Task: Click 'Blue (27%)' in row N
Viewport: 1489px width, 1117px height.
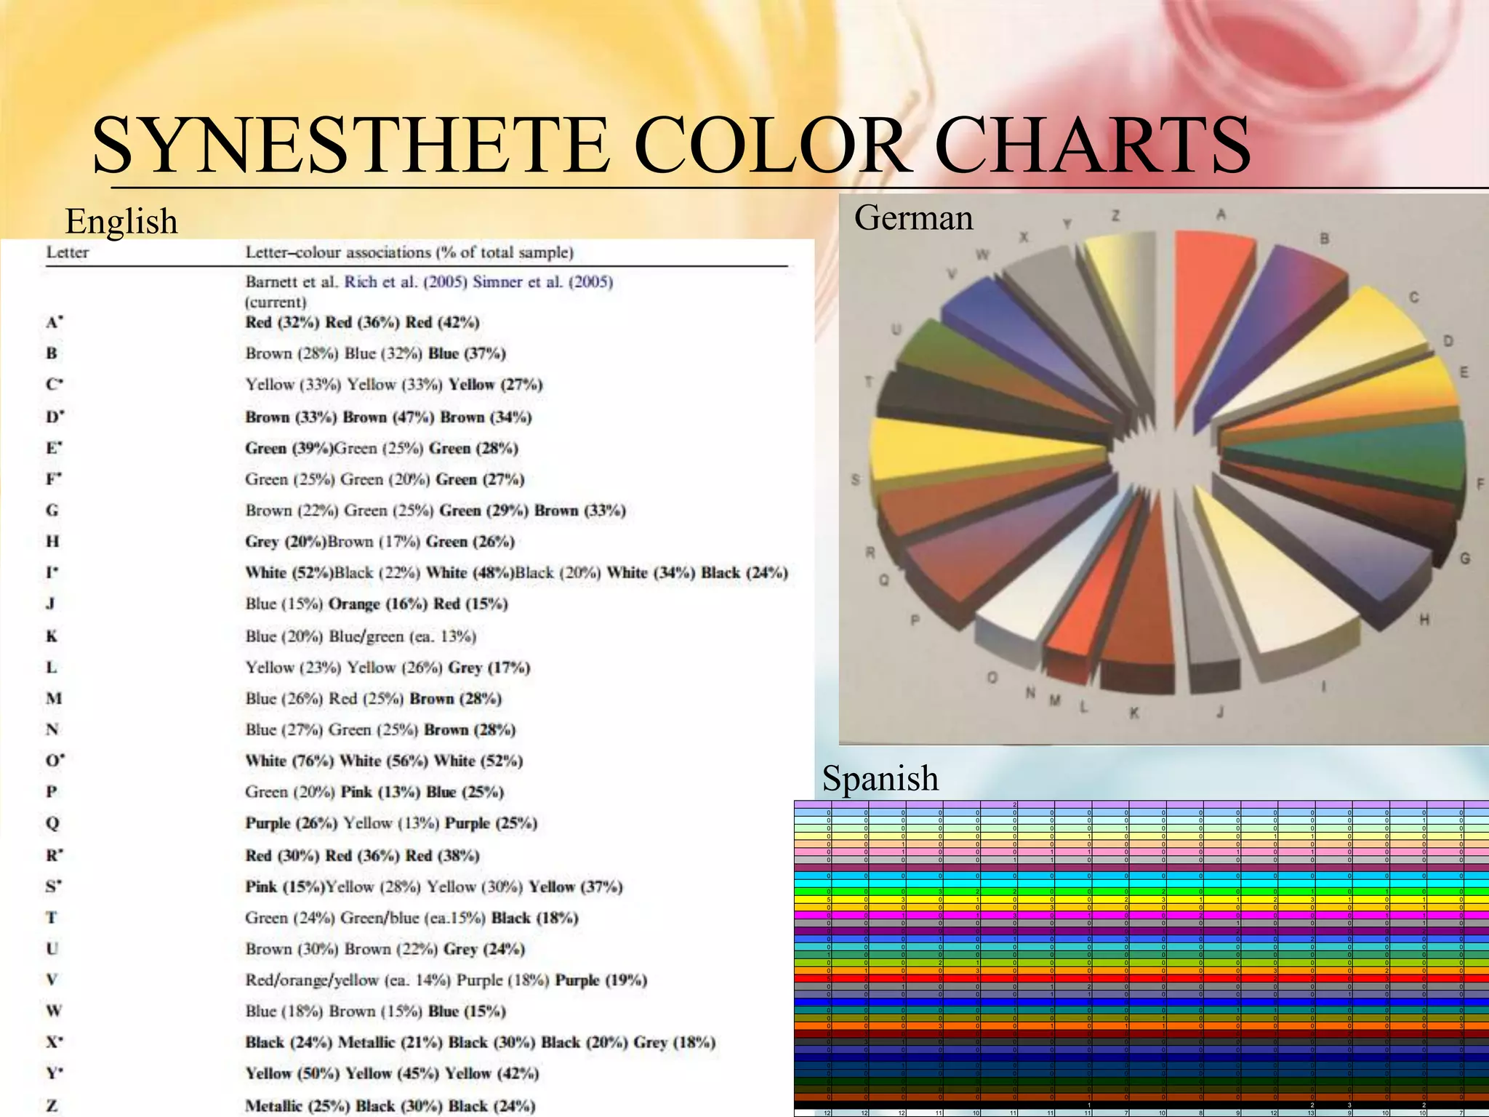Action: coord(284,730)
